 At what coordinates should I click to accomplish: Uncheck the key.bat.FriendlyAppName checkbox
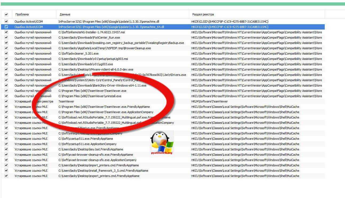point(6,149)
